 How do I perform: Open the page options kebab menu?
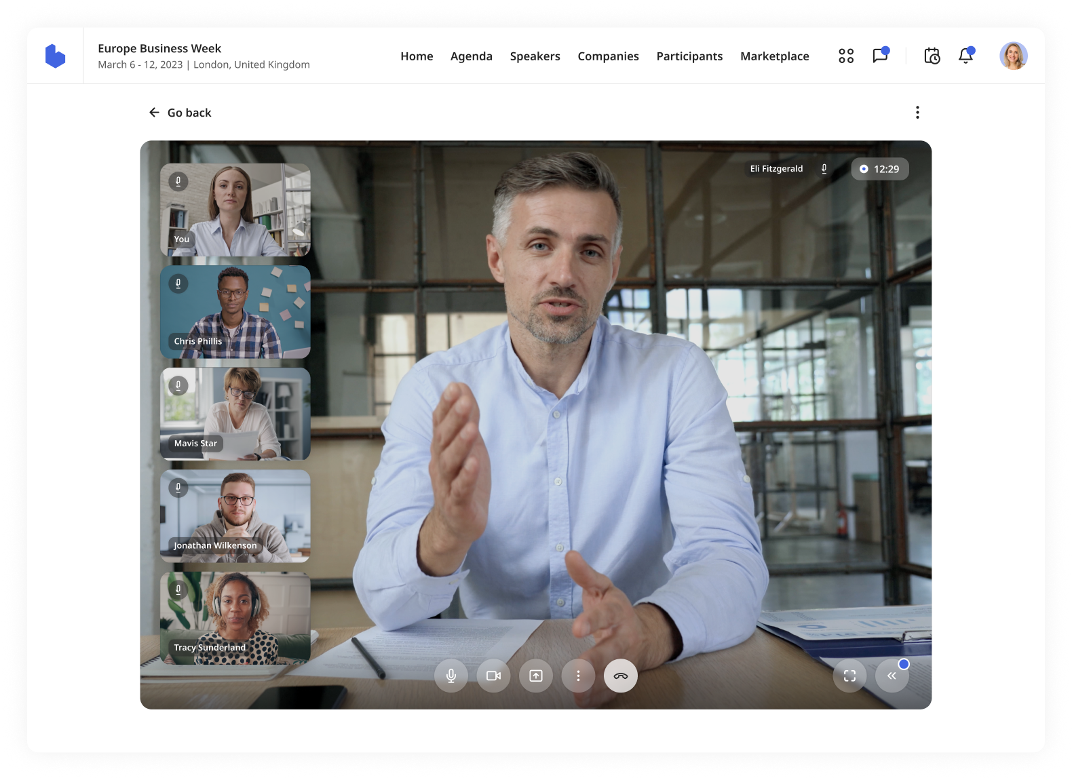(x=917, y=113)
